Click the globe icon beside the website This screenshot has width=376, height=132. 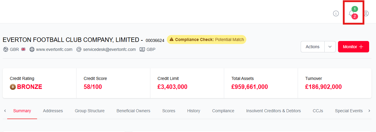tap(32, 49)
